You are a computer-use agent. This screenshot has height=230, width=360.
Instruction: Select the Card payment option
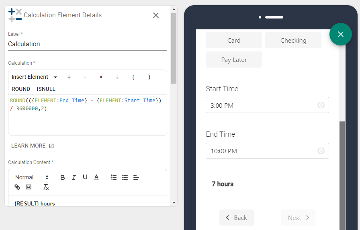point(234,41)
